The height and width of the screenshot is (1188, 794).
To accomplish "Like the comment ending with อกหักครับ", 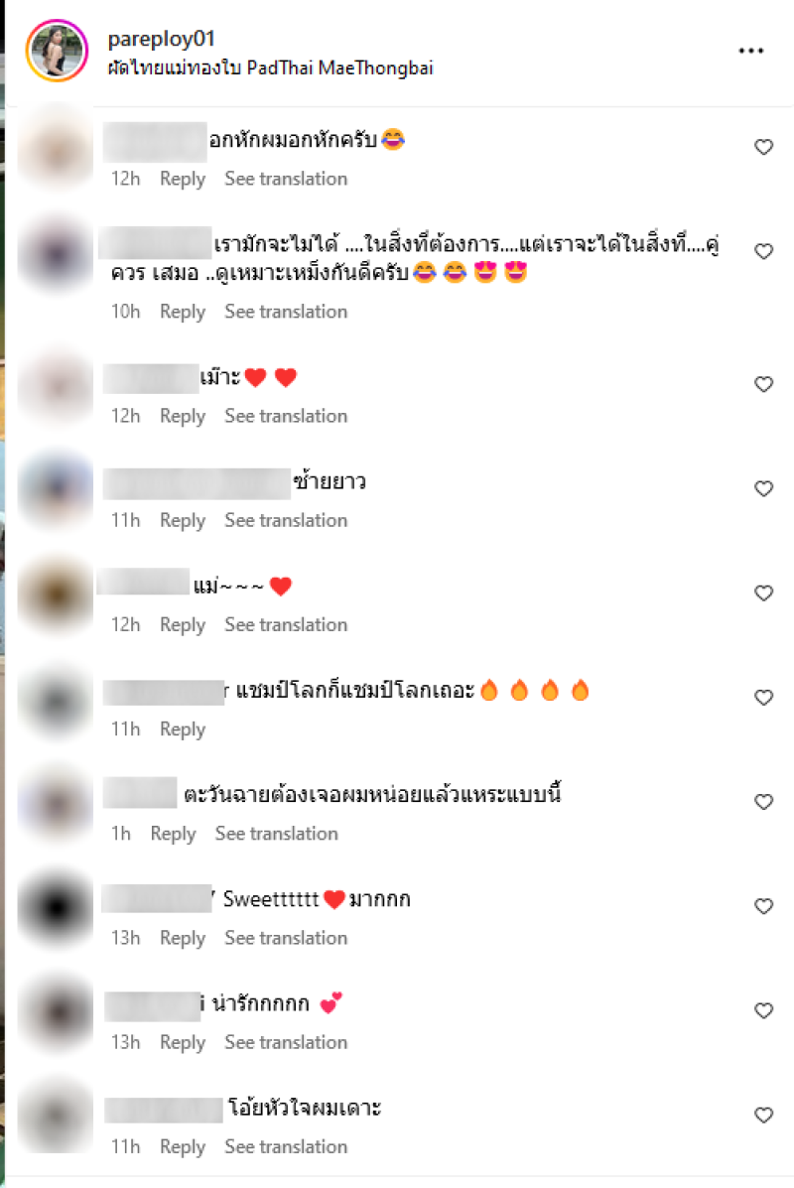I will click(x=763, y=147).
